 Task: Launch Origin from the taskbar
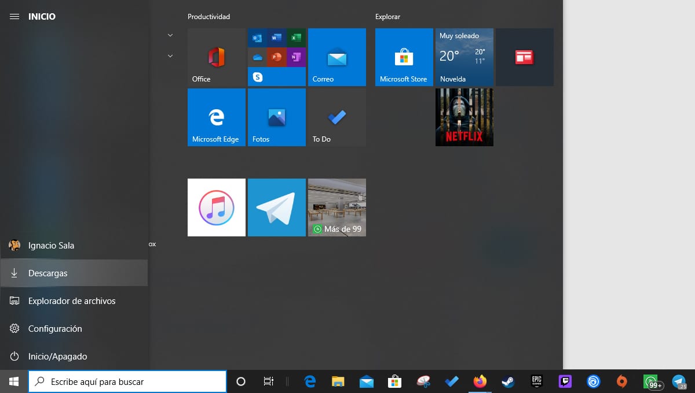pos(621,381)
